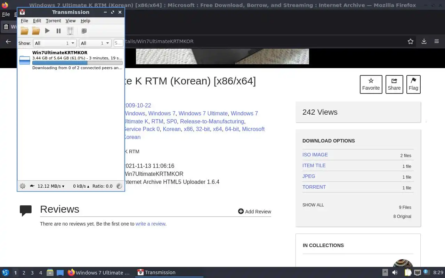The width and height of the screenshot is (445, 278).
Task: Click the Flag button
Action: (x=413, y=84)
